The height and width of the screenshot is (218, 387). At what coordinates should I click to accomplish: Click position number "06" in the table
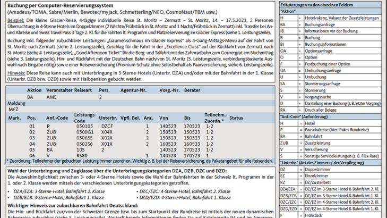click(x=32, y=156)
